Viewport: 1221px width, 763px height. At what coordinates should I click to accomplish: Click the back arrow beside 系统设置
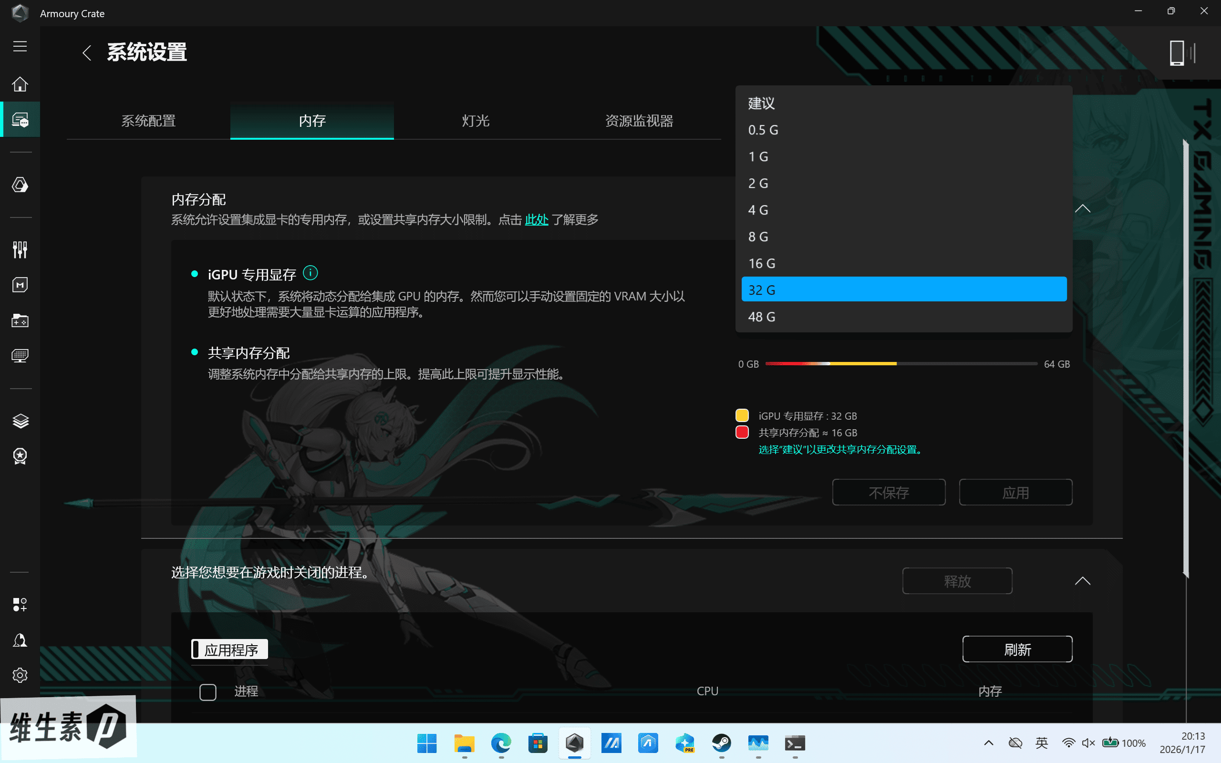click(87, 52)
